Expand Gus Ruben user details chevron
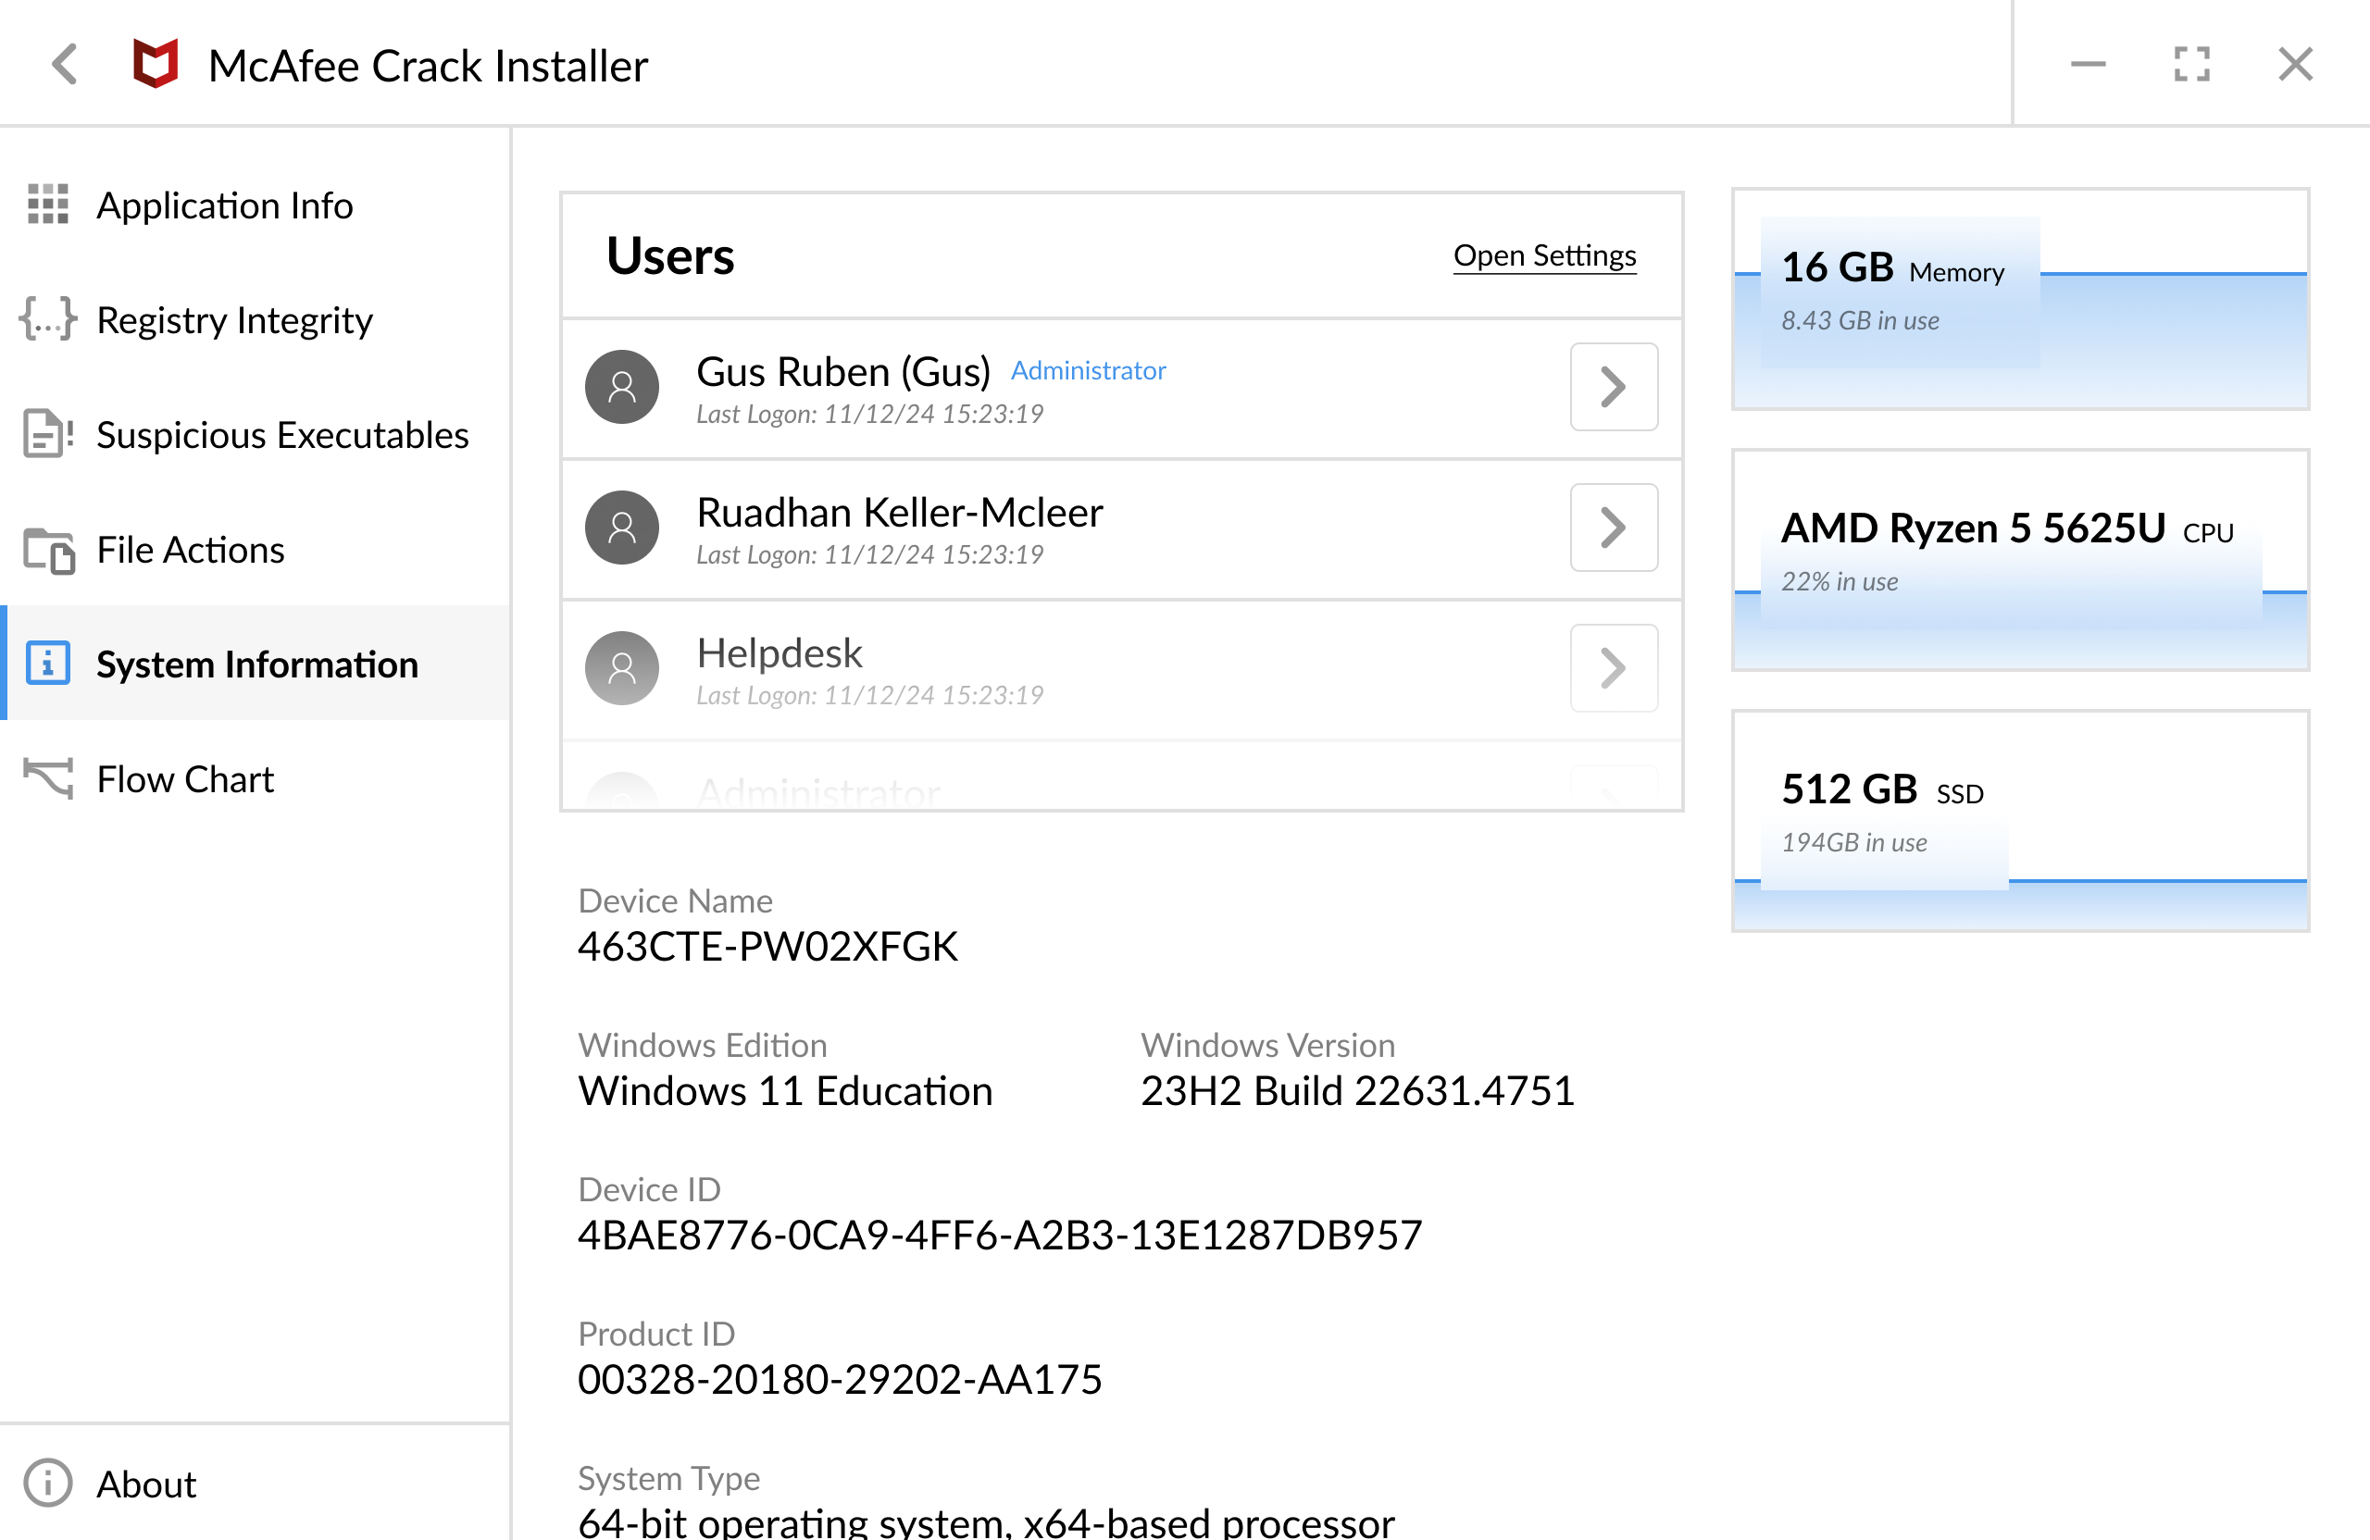This screenshot has width=2370, height=1540. (x=1614, y=387)
